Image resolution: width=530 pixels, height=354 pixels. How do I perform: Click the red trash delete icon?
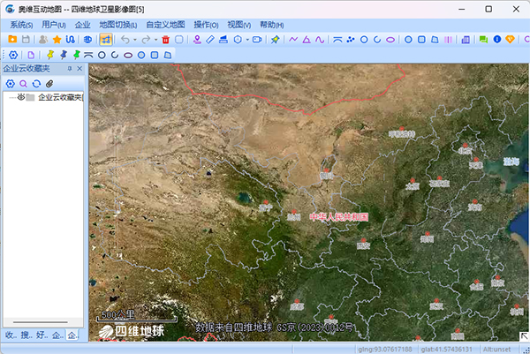click(x=165, y=40)
